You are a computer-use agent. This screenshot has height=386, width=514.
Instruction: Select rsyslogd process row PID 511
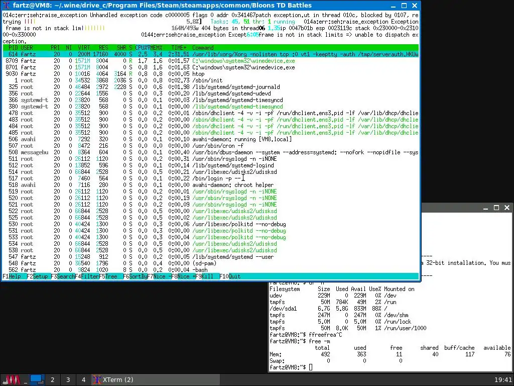pyautogui.click(x=210, y=159)
